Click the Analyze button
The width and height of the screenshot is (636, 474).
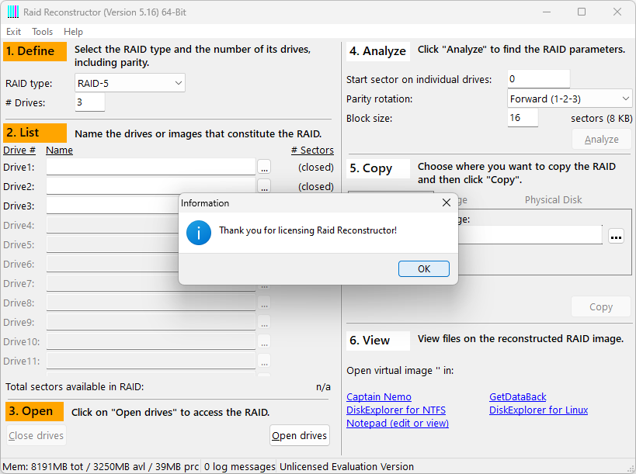coord(602,140)
